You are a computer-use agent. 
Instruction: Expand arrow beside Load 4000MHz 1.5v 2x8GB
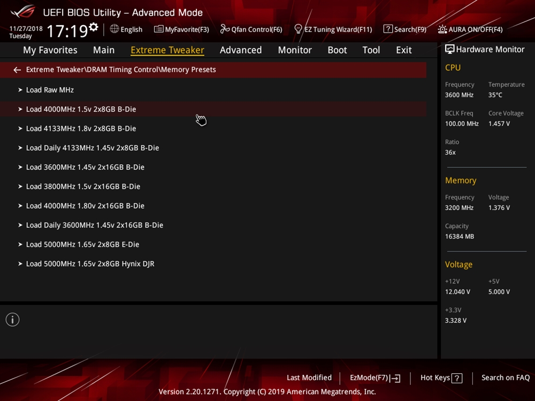pos(20,110)
